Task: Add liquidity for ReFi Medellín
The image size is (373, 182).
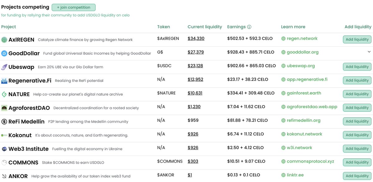Action: coord(357,121)
